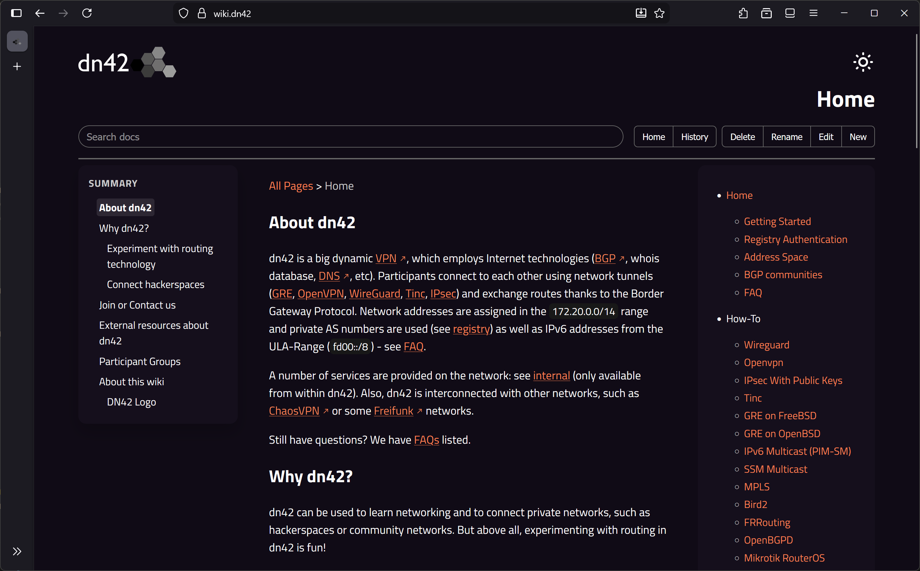The image size is (920, 571).
Task: Open a new tab with the plus icon
Action: point(17,67)
